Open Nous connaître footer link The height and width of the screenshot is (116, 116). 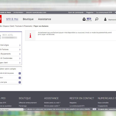tap(103, 103)
